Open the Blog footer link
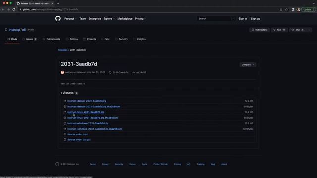Screen dimensions: 317x178 click(212, 164)
